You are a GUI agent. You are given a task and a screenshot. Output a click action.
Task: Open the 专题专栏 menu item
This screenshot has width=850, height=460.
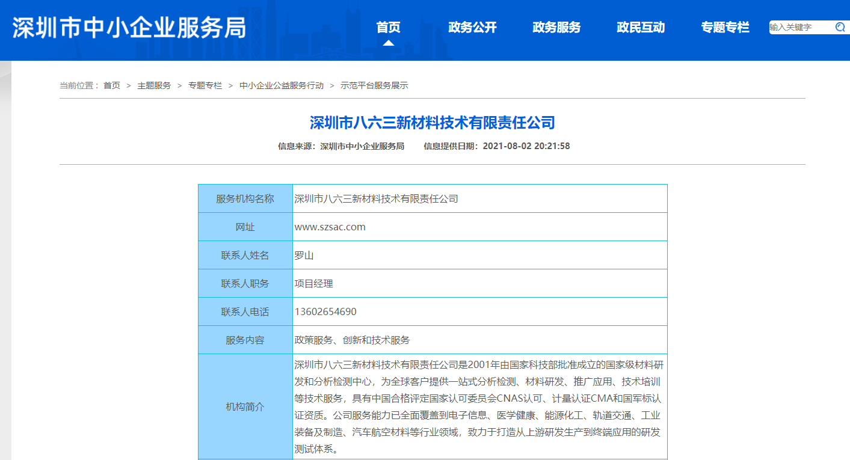(x=725, y=27)
